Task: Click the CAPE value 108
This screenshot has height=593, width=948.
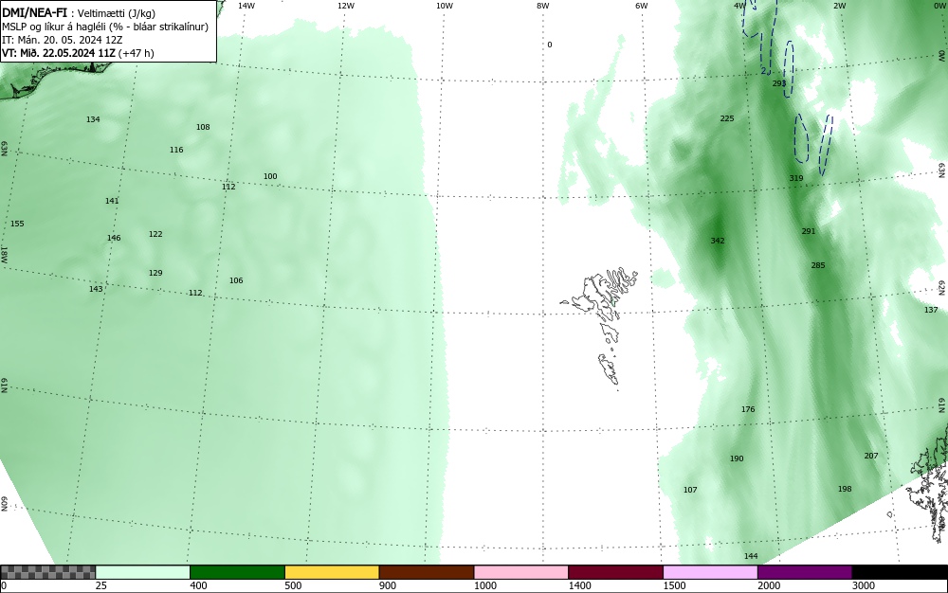Action: click(203, 127)
